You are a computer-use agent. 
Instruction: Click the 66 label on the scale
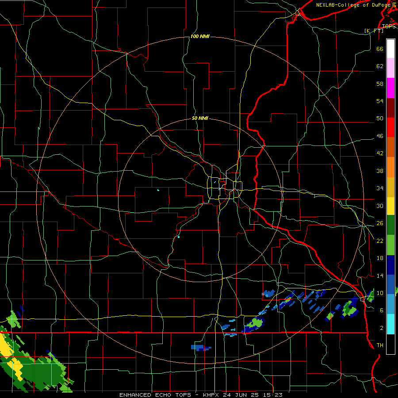380,49
